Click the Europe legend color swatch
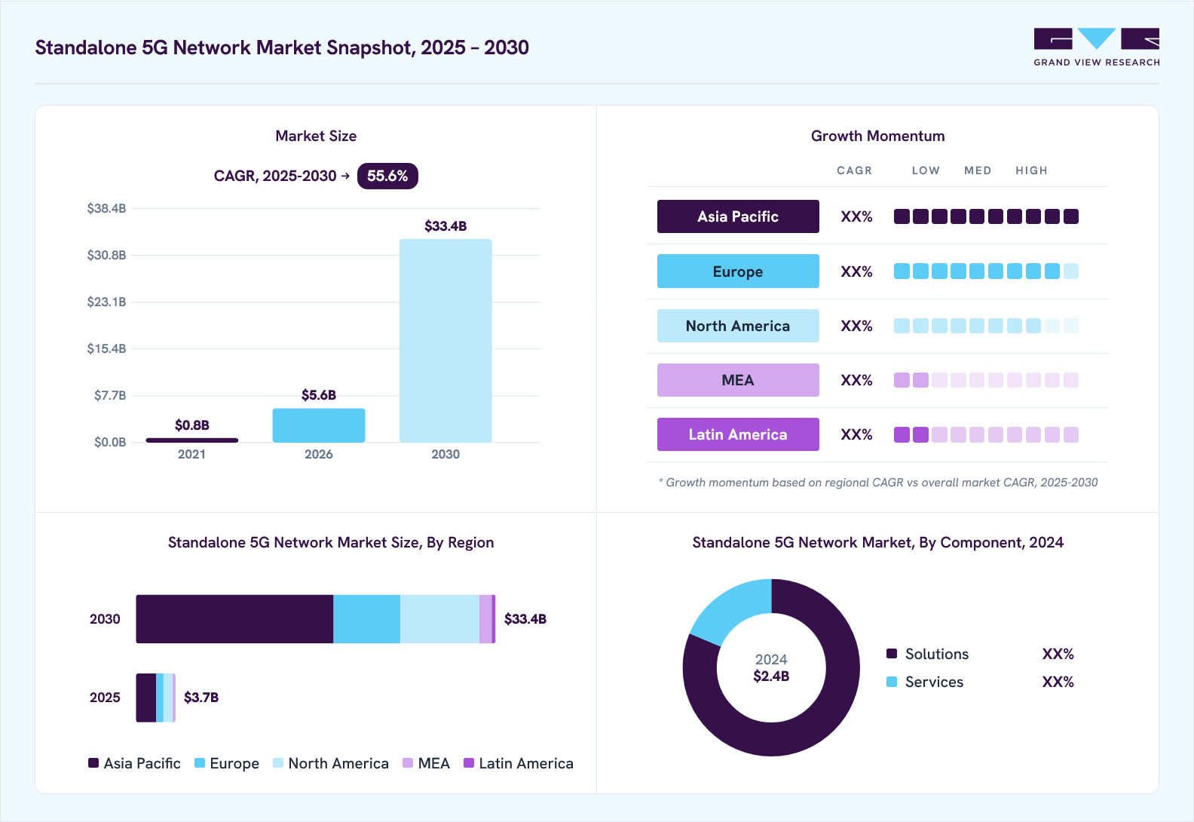Viewport: 1194px width, 822px height. [200, 763]
